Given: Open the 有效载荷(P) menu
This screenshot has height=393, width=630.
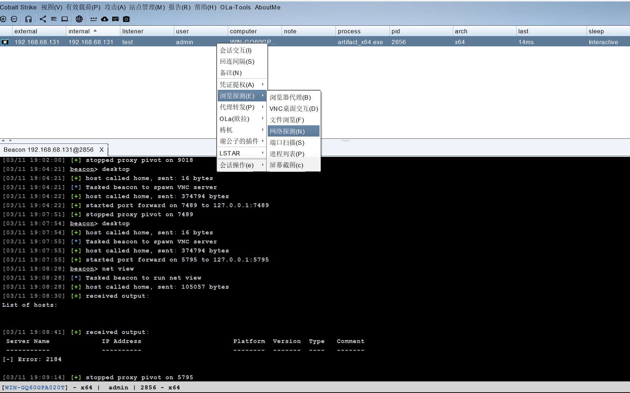Looking at the screenshot, I should click(x=83, y=7).
